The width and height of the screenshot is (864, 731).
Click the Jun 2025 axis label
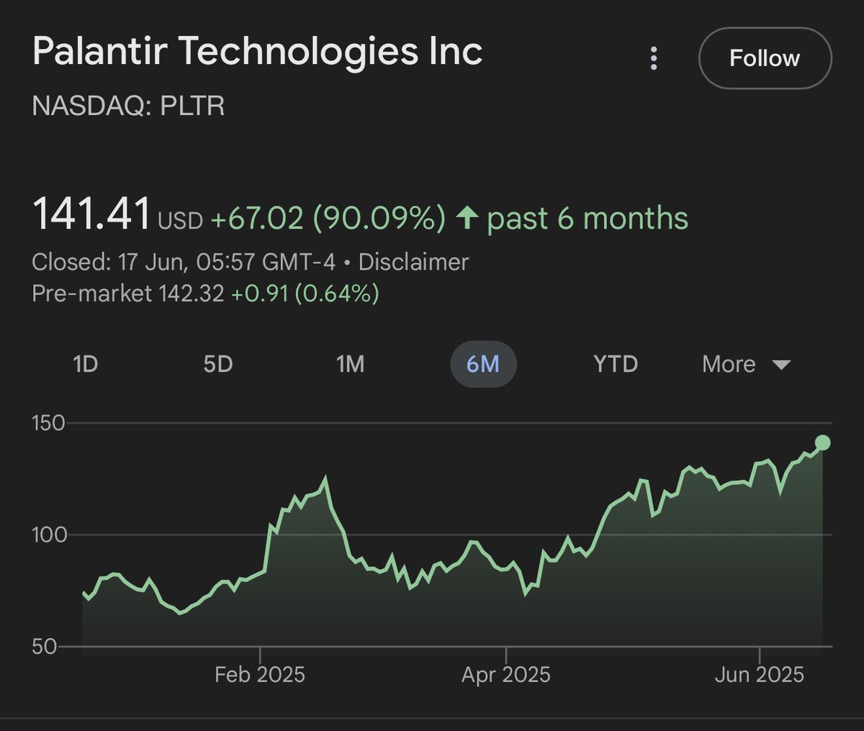(x=760, y=674)
